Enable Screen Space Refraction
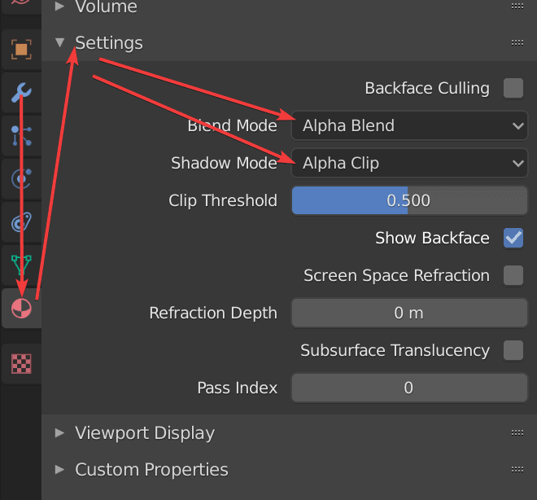The width and height of the screenshot is (537, 500). pos(513,275)
